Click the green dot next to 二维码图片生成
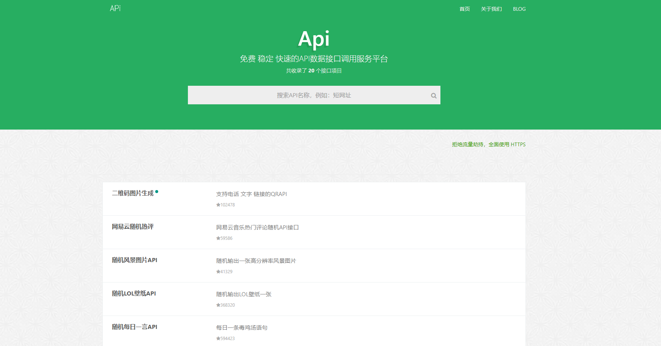 tap(157, 192)
